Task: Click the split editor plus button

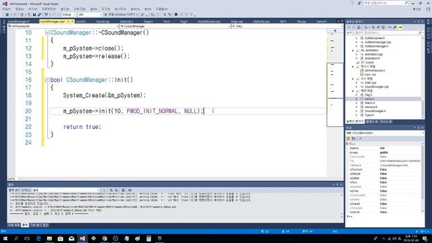Action: [x=335, y=30]
